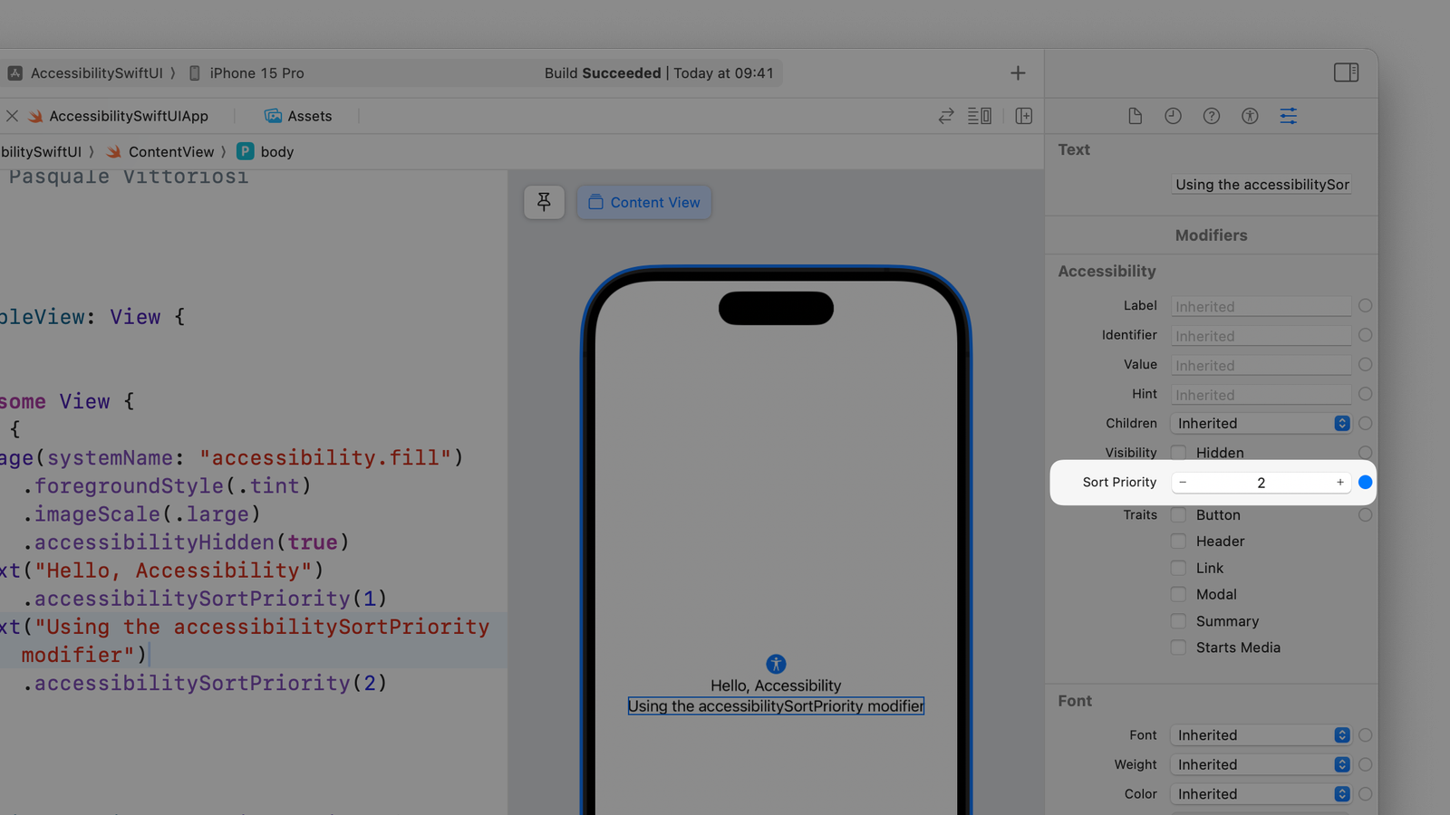
Task: Pin the preview with the pin icon
Action: 544,202
